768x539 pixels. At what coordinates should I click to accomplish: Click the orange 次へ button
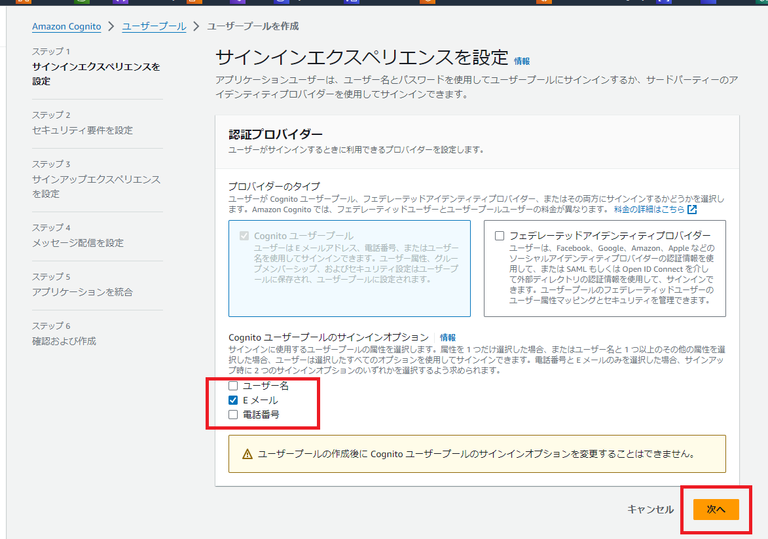coord(716,510)
